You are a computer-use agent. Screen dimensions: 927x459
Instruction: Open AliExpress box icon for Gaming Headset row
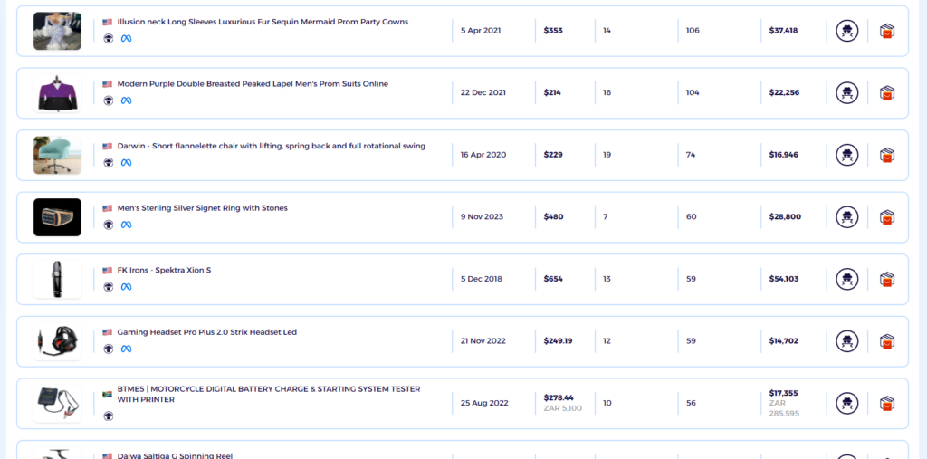coord(886,341)
